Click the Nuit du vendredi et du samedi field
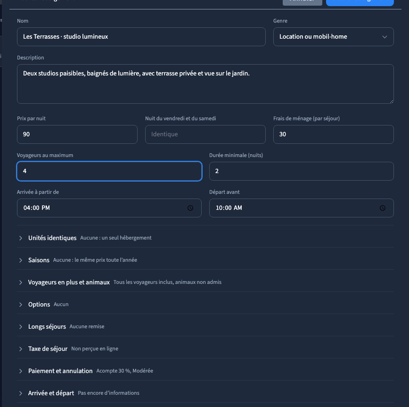Screen dimensions: 409x407 click(205, 134)
